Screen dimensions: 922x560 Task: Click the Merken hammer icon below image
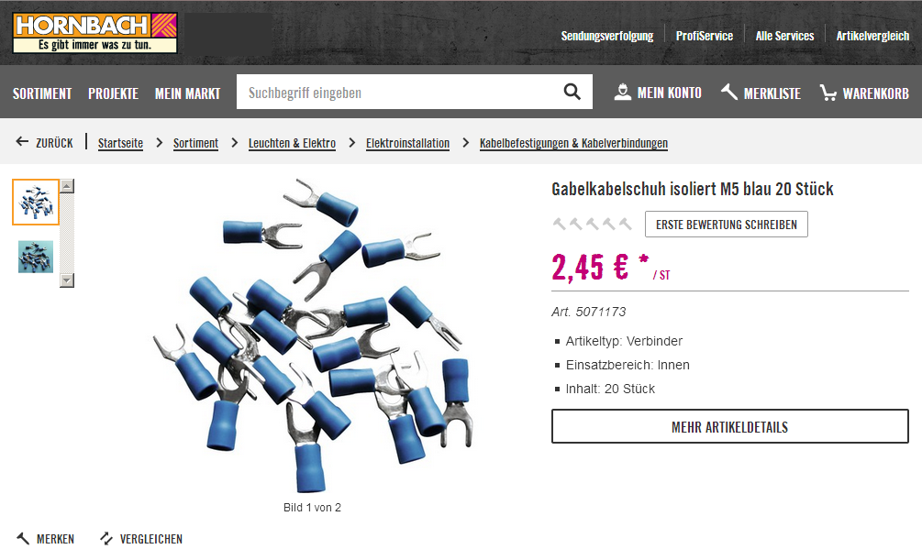point(23,538)
